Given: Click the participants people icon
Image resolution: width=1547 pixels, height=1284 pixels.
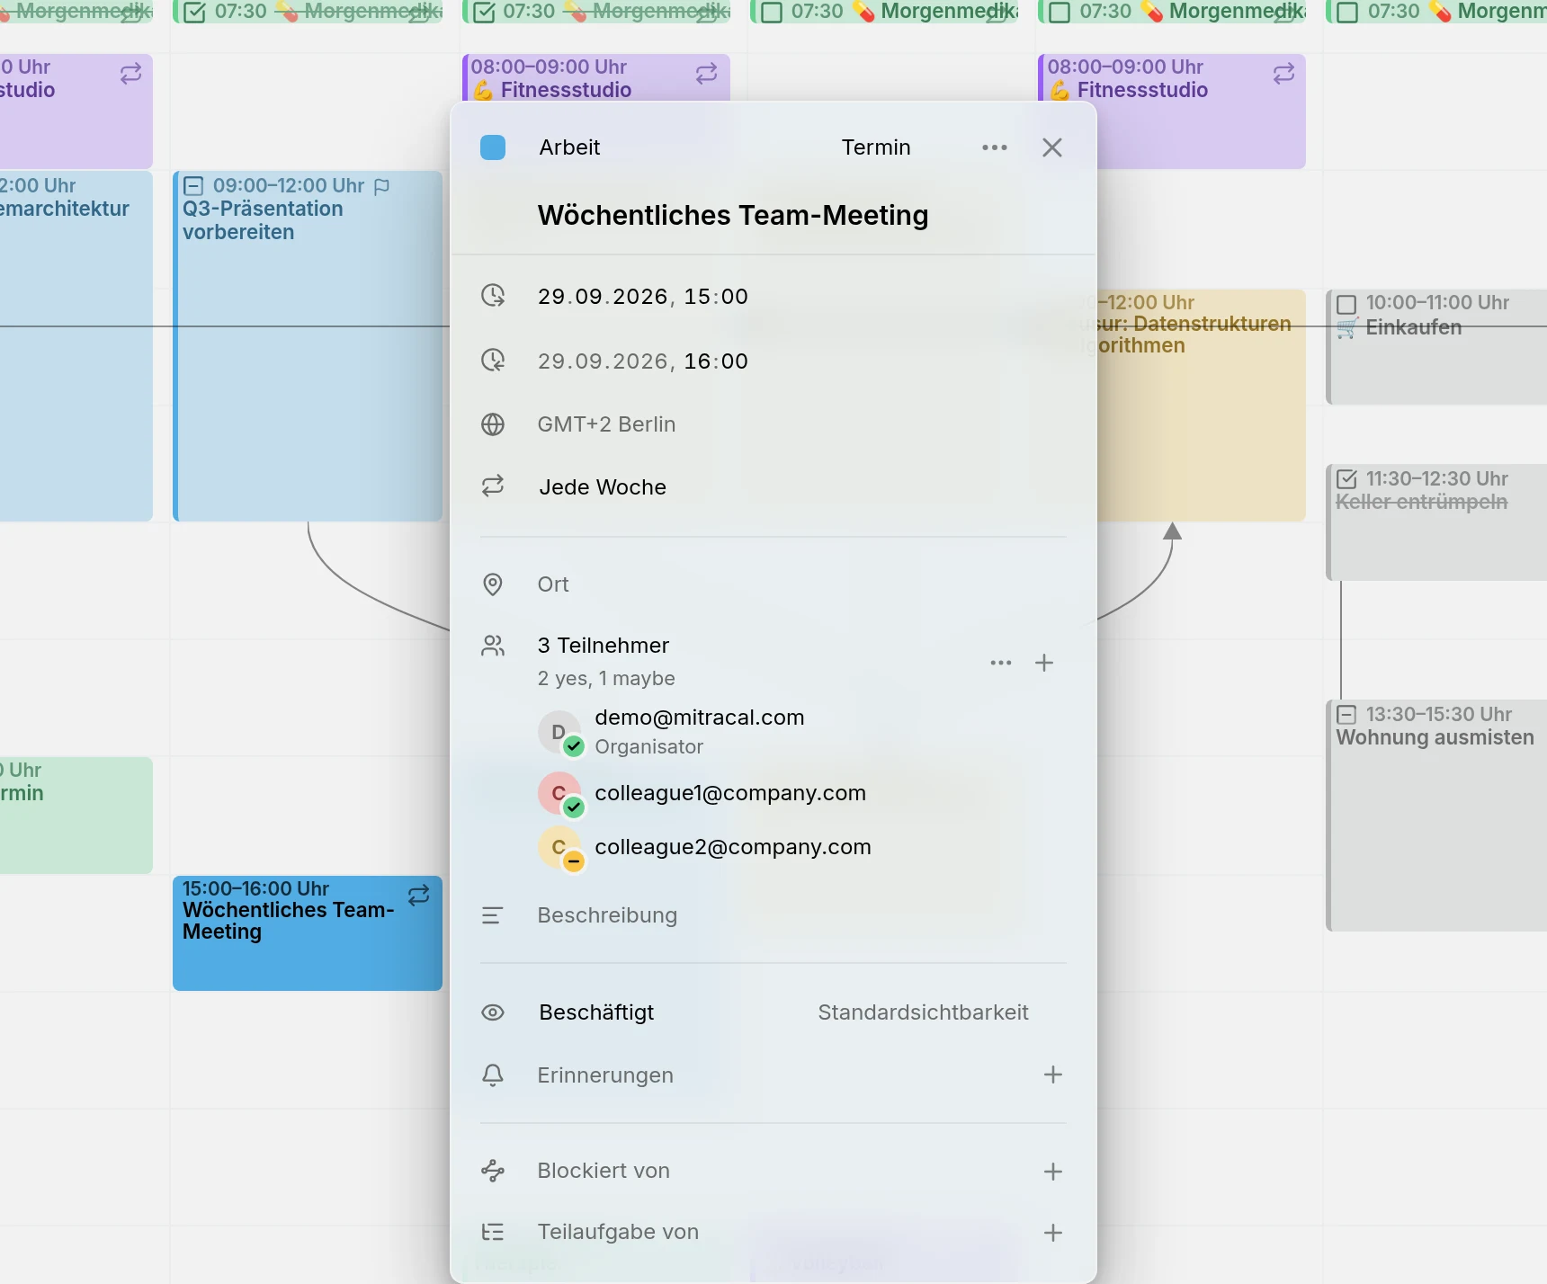Looking at the screenshot, I should (x=493, y=646).
